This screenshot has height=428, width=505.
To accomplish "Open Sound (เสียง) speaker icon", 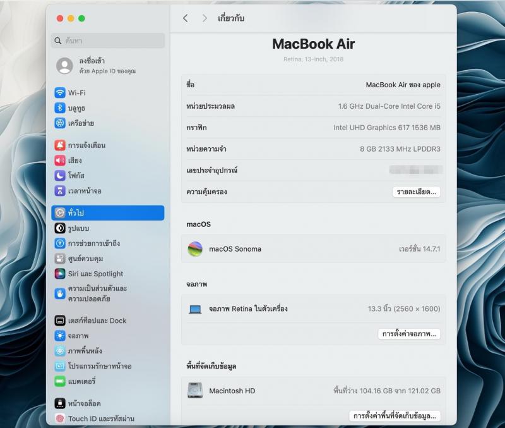I will [x=60, y=161].
